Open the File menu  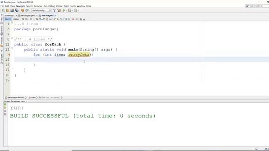[x=2, y=6]
